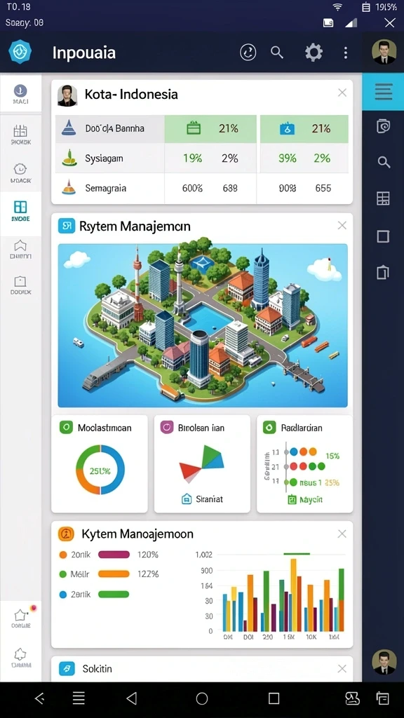Select the highlighted dashboard tab in left sidebar
Viewport: 404px width, 718px height.
click(x=20, y=210)
